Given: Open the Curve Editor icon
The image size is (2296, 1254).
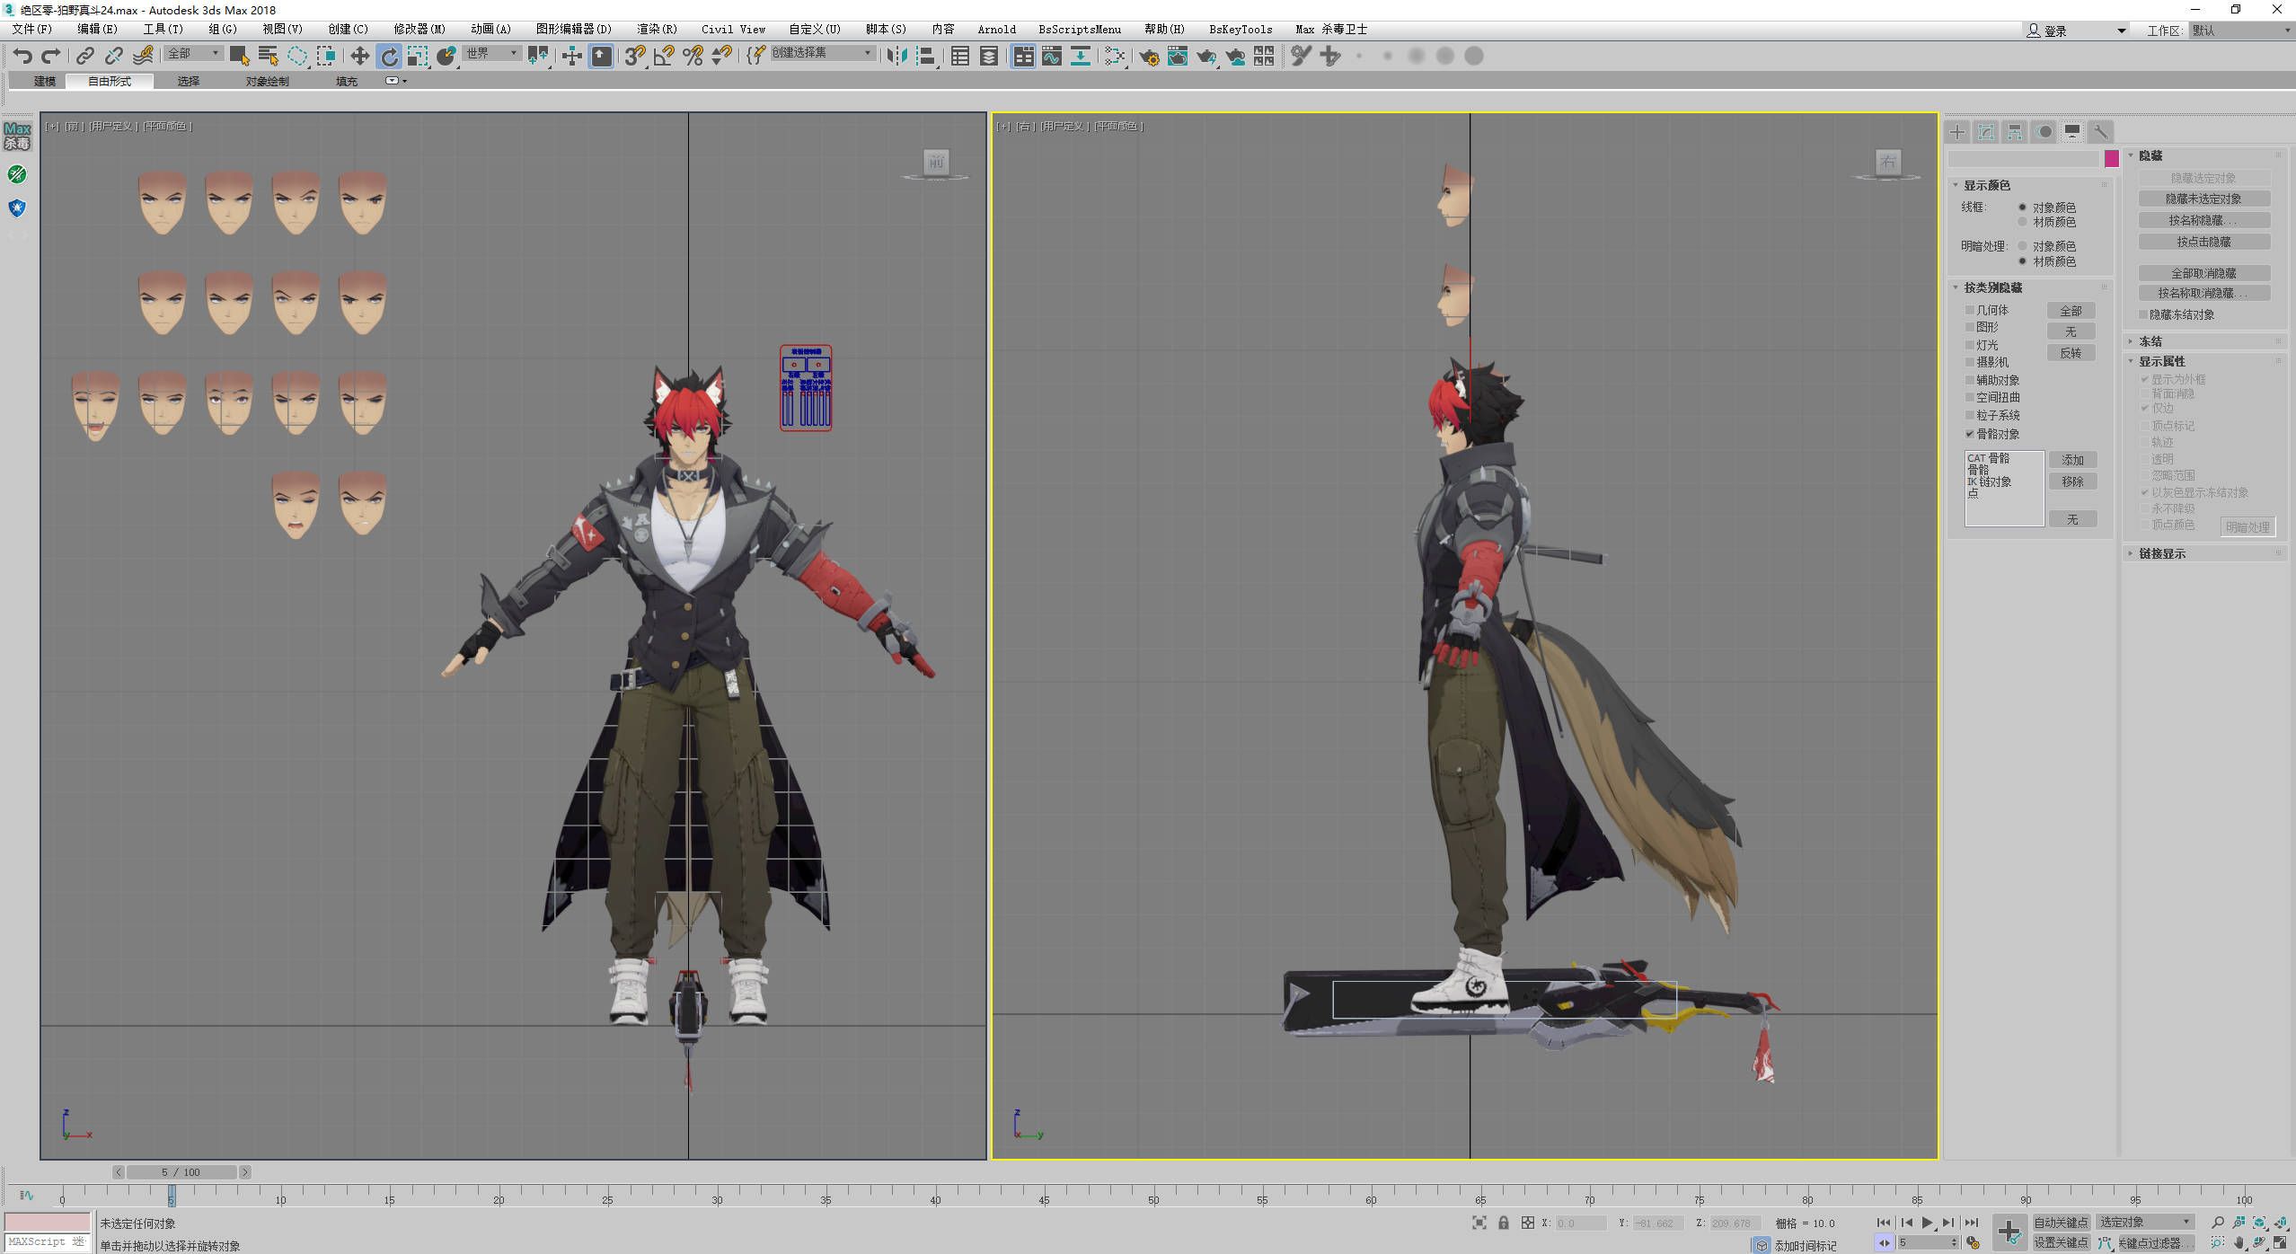Looking at the screenshot, I should coord(1052,56).
